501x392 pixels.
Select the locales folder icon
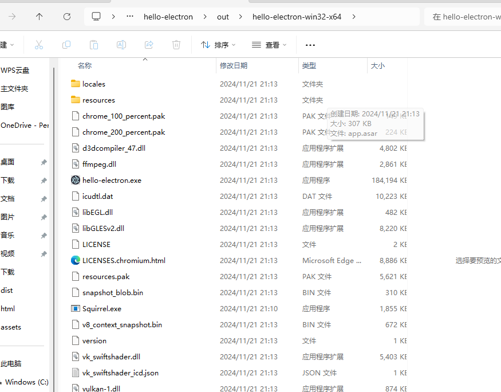(x=76, y=84)
